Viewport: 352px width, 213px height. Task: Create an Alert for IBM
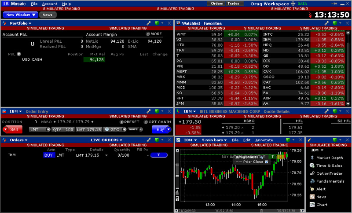(x=321, y=189)
